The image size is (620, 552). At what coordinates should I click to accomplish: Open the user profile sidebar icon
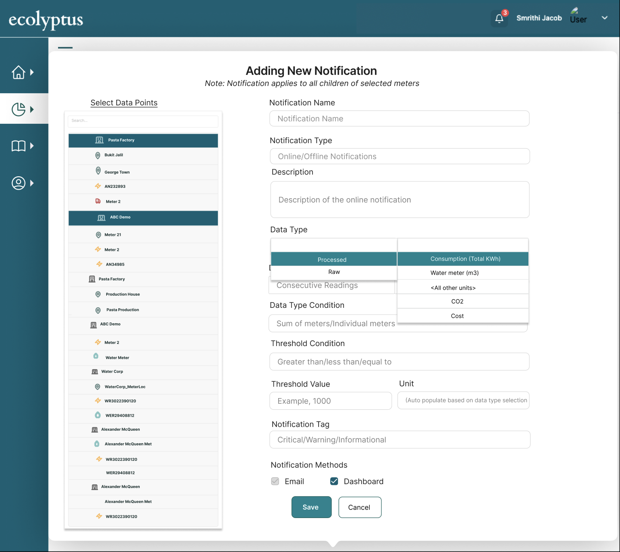pyautogui.click(x=18, y=183)
